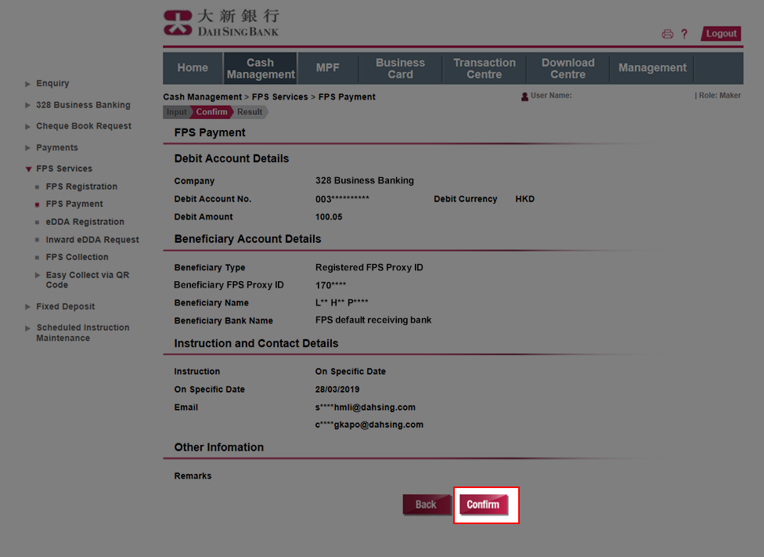Open FPS Collection in sidebar

(77, 257)
